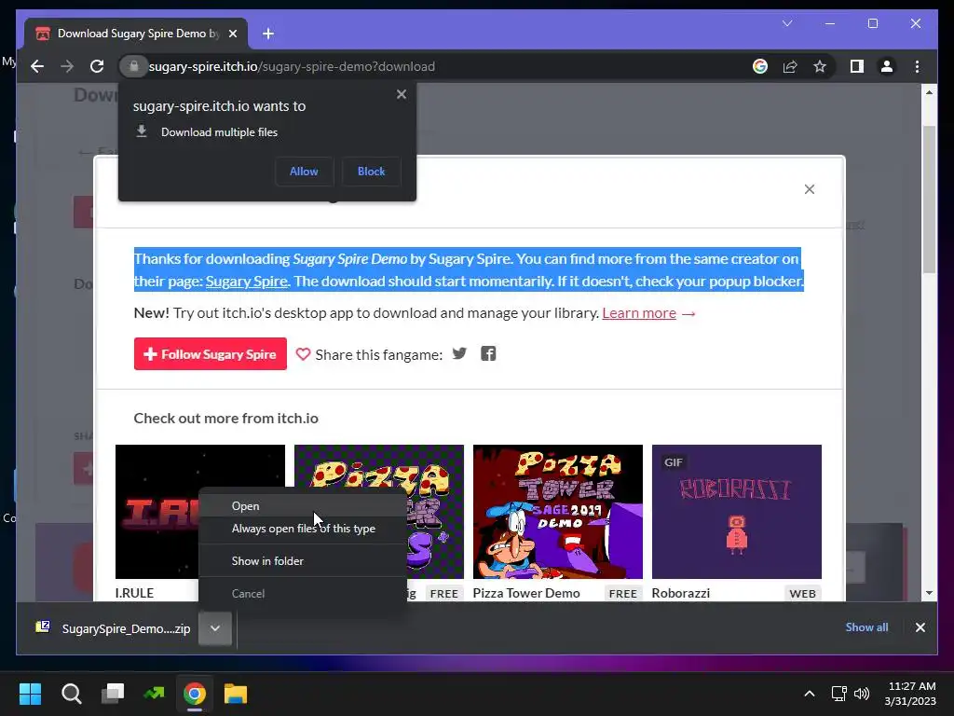The height and width of the screenshot is (716, 954).
Task: Open the clock showing 11:27 AM
Action: click(911, 694)
